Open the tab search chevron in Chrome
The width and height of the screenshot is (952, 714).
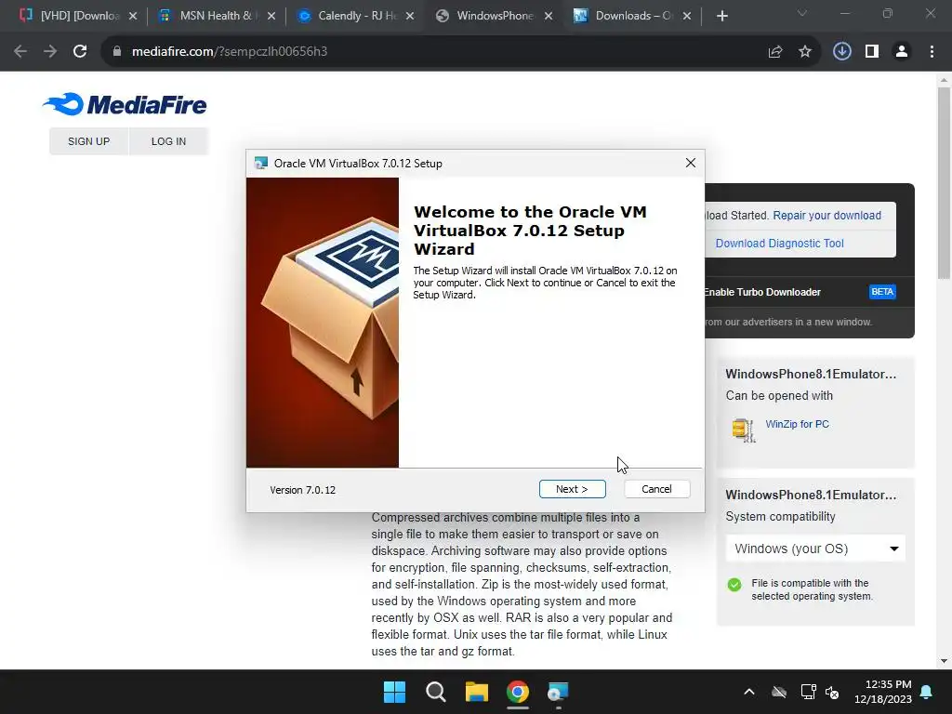[802, 13]
